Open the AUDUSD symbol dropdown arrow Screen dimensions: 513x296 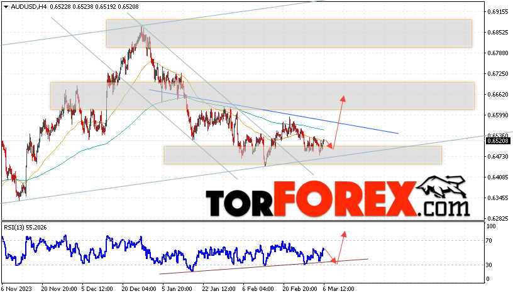(6, 7)
